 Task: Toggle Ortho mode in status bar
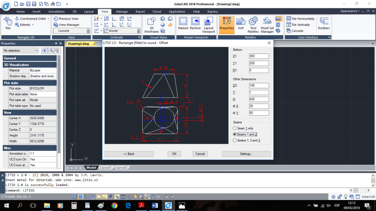point(86,197)
